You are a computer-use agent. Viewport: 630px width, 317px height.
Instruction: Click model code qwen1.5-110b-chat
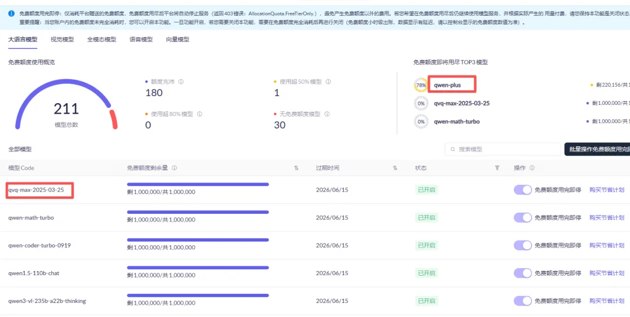(34, 273)
